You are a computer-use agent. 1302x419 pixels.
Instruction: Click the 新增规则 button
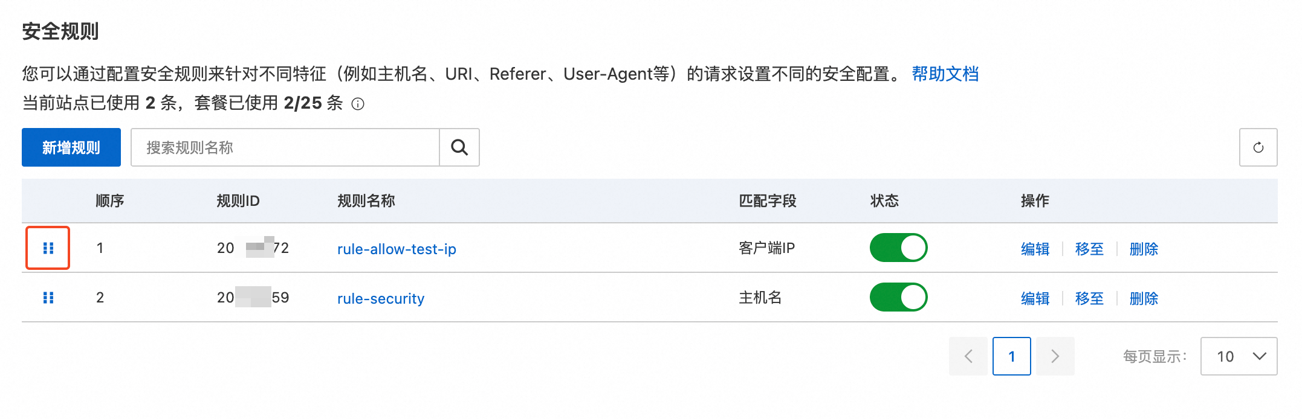71,147
